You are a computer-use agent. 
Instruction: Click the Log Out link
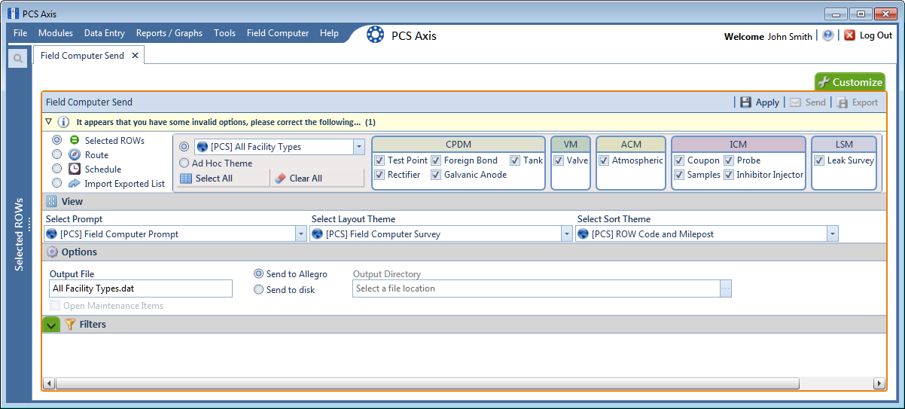coord(876,35)
